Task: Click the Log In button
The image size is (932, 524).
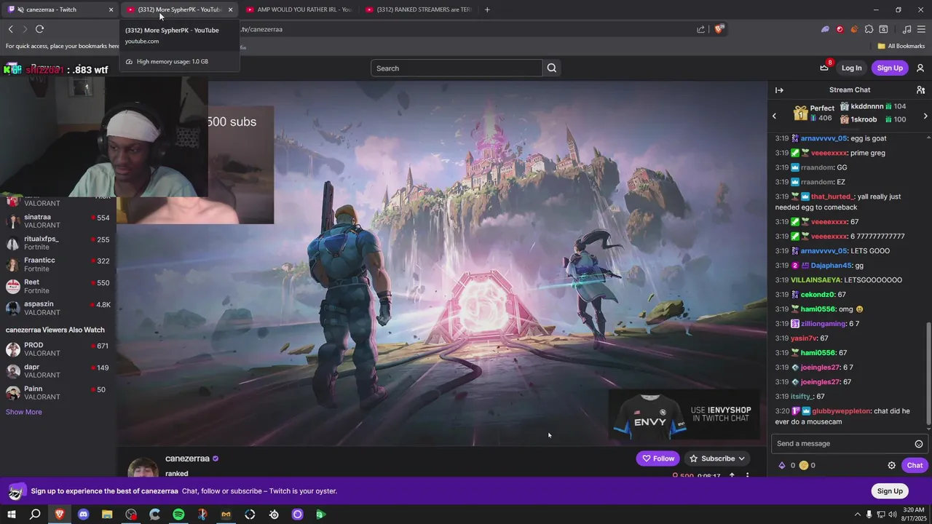Action: [x=851, y=68]
